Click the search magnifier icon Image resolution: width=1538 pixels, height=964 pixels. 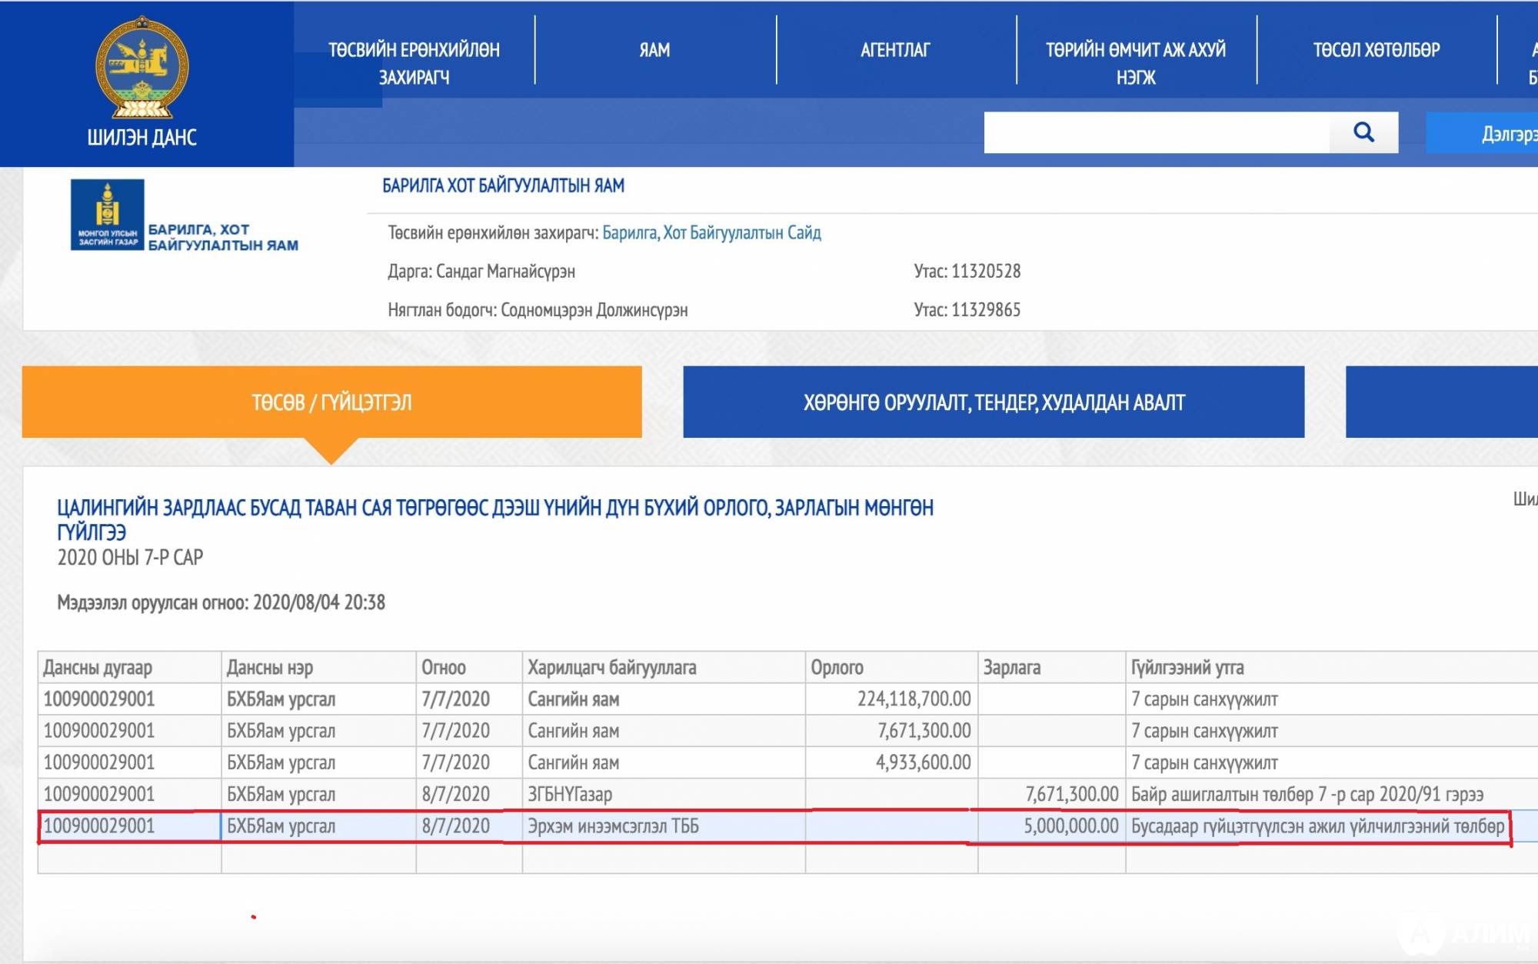tap(1363, 132)
